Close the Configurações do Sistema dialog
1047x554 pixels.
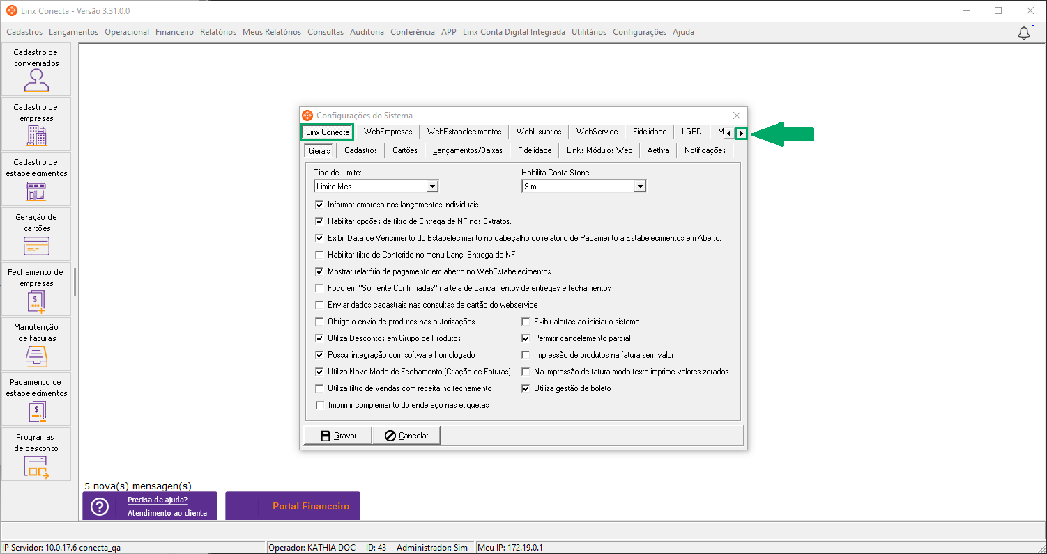[x=737, y=116]
